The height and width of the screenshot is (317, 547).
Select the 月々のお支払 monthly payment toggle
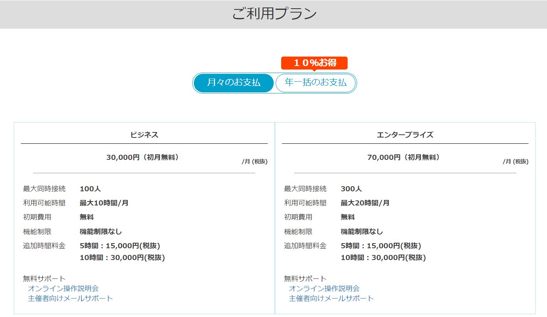tap(234, 83)
